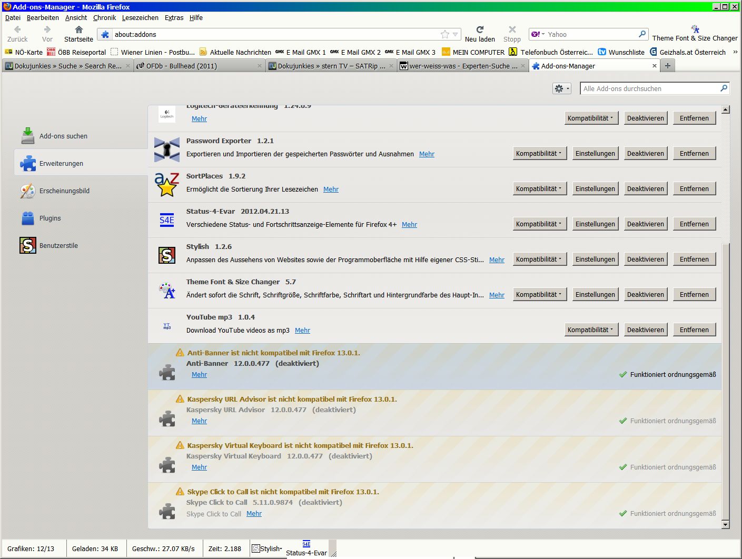Open the Geizhals.at Österreich bookmark
Screen dimensions: 742x559
tap(688, 52)
